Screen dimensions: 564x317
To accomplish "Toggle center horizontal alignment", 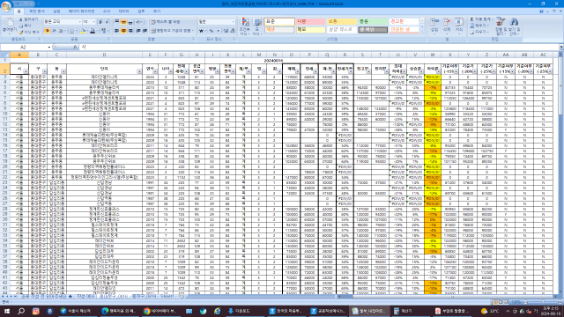I will click(123, 32).
